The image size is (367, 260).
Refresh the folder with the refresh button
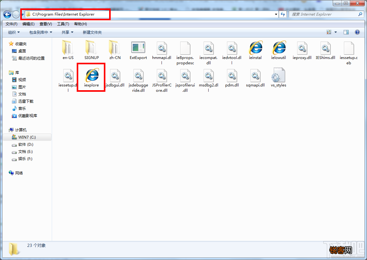point(283,14)
